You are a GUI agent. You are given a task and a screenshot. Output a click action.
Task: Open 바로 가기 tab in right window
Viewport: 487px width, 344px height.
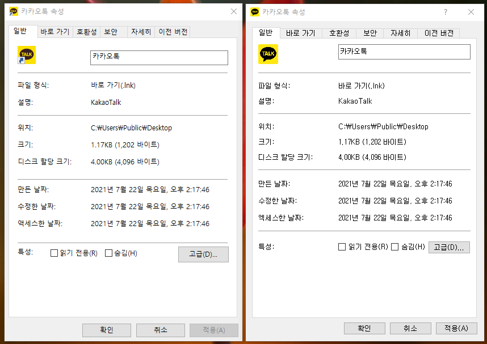coord(301,33)
